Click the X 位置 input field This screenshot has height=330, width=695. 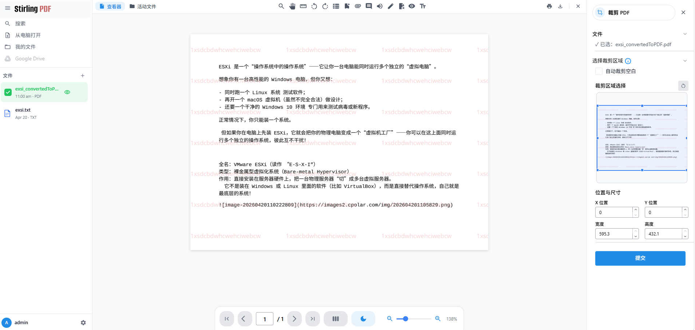tap(614, 212)
